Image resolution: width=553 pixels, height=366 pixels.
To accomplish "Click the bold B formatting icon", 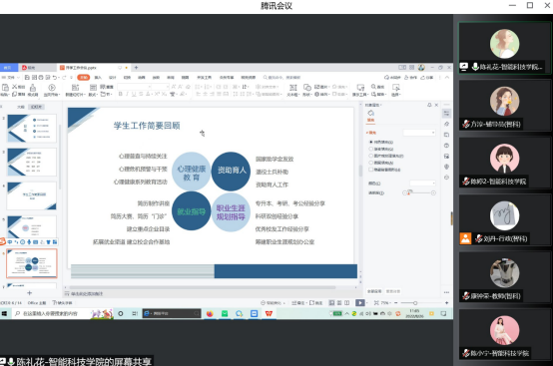I will point(120,94).
